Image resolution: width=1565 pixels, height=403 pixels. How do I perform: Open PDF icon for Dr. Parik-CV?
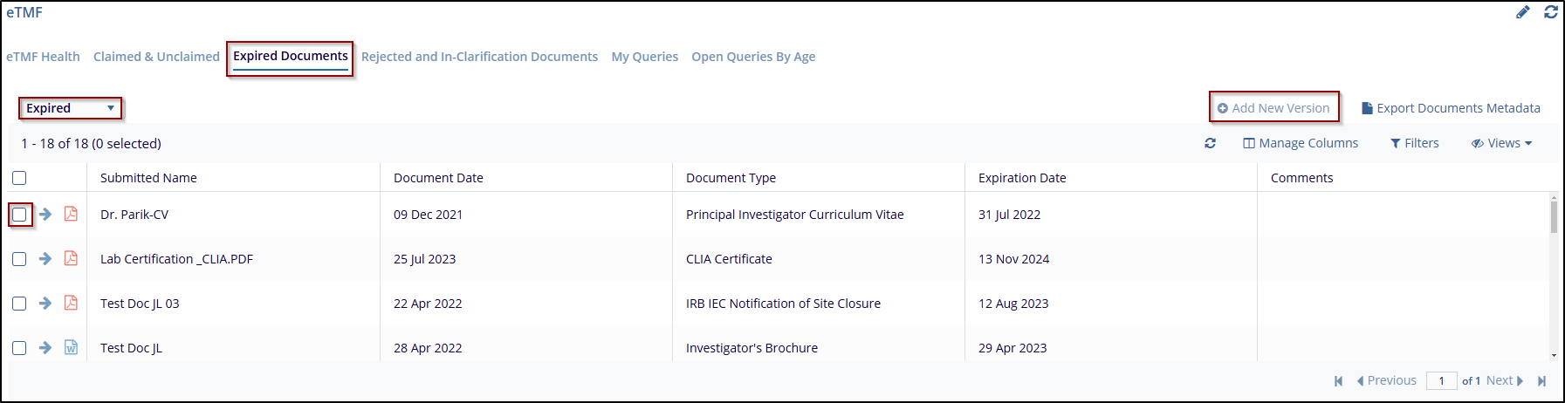[71, 215]
